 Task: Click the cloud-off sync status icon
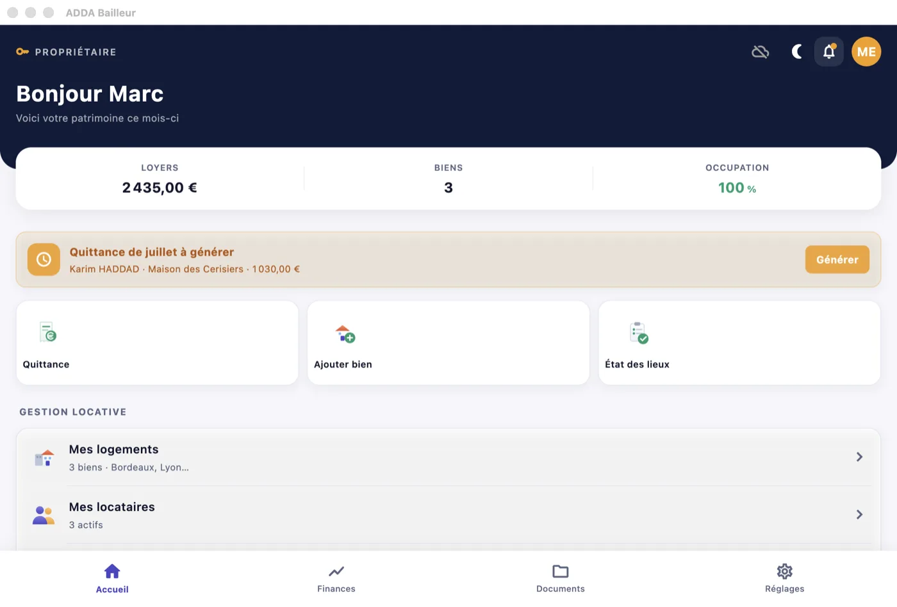click(760, 52)
